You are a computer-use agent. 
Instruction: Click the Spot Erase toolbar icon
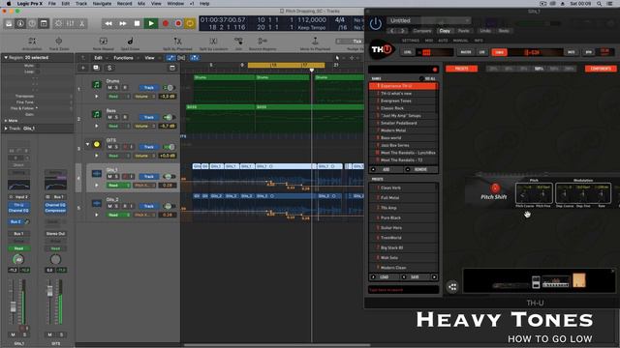[x=130, y=41]
